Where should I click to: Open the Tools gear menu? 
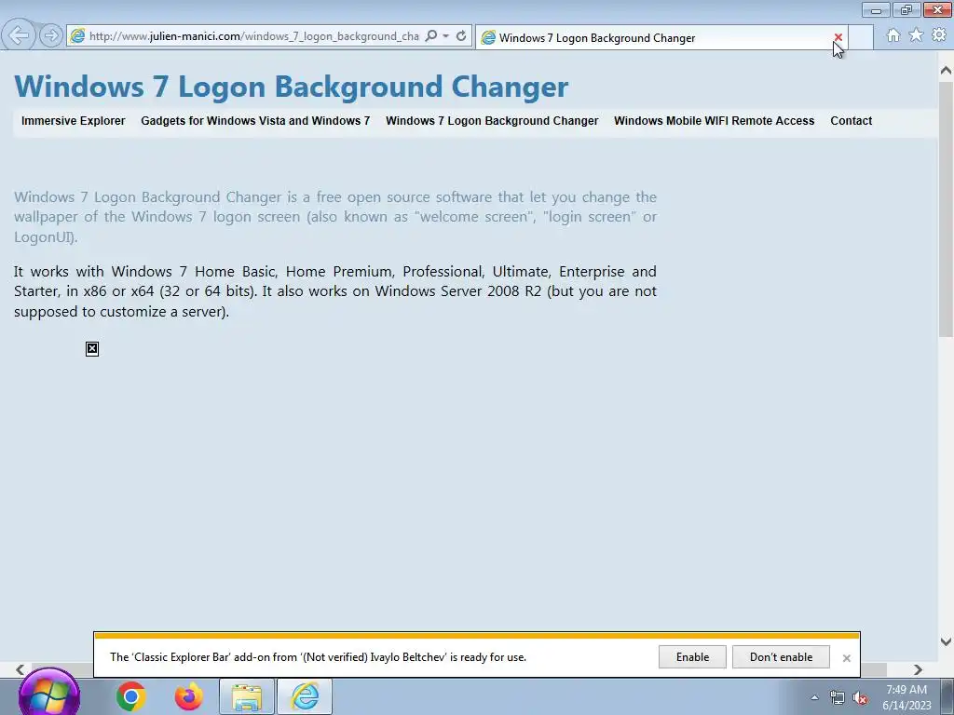939,35
